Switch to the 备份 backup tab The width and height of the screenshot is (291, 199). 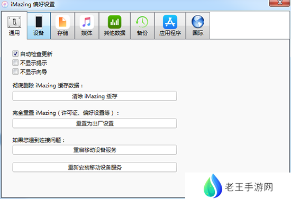142,25
